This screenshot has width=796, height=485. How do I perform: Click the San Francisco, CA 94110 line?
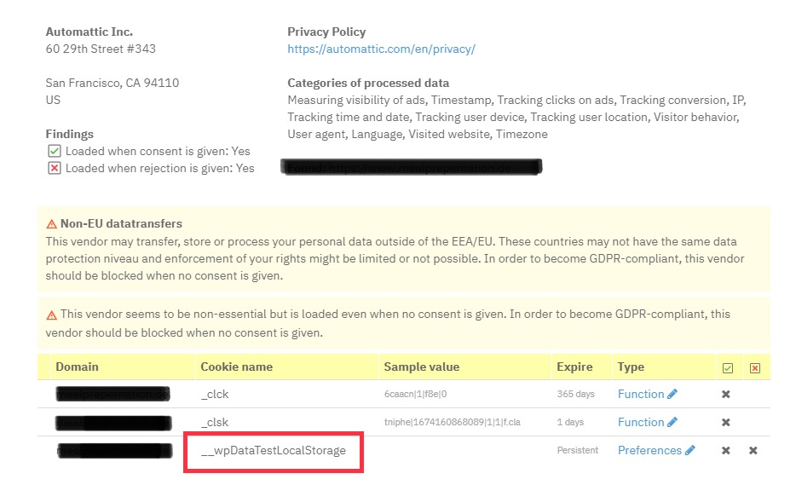(112, 83)
